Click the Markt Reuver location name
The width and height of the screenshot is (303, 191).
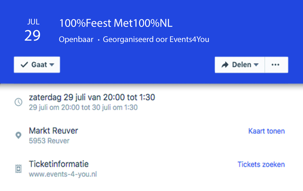point(53,131)
